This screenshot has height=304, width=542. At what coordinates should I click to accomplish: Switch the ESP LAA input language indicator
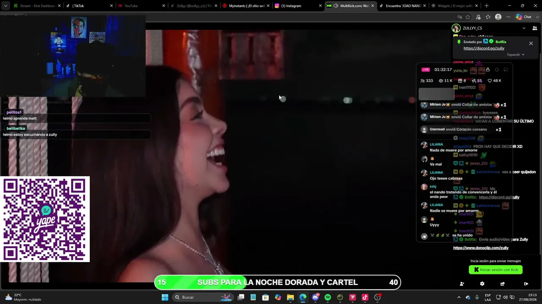[x=488, y=297]
